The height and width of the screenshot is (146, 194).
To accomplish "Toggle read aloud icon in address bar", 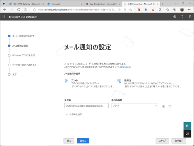I will pyautogui.click(x=119, y=10).
